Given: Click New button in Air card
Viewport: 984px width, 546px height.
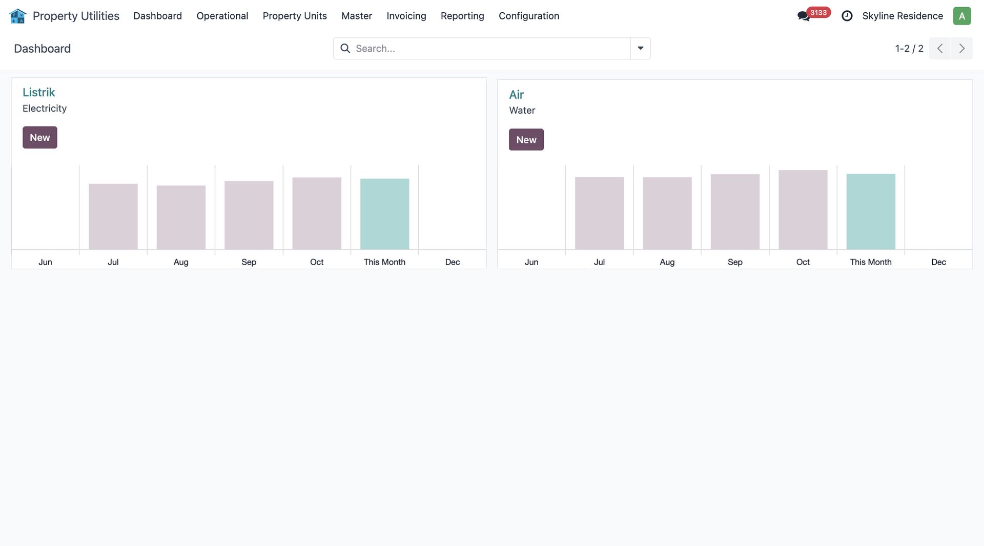Looking at the screenshot, I should tap(526, 140).
